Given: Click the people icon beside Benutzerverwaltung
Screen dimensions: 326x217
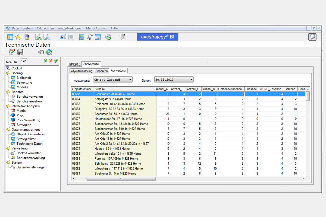Looking at the screenshot, I should tap(13, 158).
